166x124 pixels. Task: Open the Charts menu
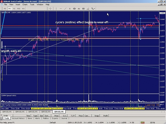click(x=25, y=4)
